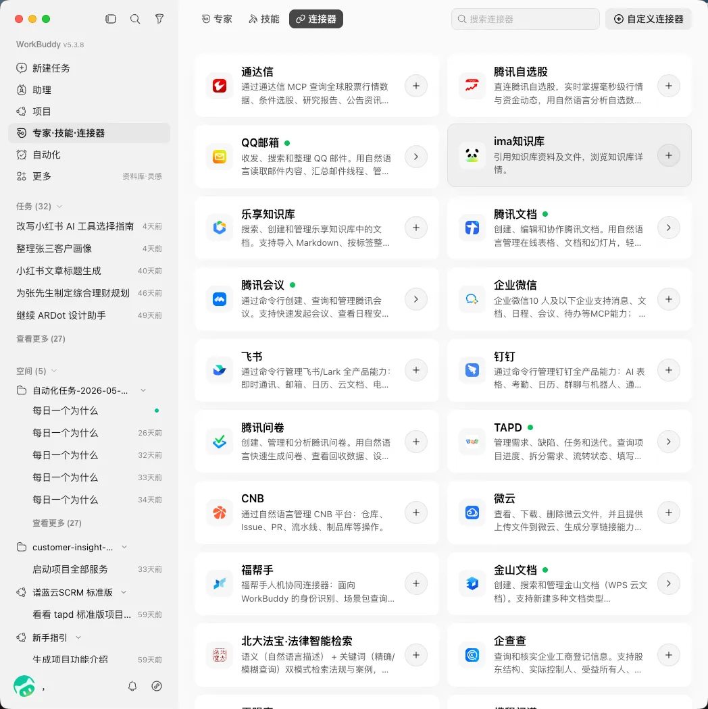This screenshot has height=709, width=708.
Task: Click the 钉钉 connector icon
Action: click(472, 370)
